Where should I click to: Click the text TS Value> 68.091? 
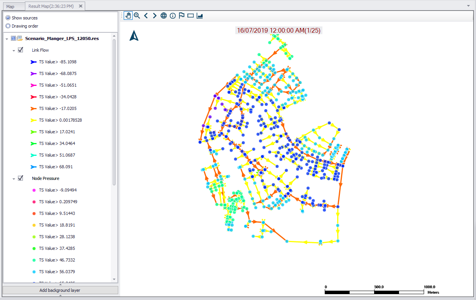[x=56, y=167]
